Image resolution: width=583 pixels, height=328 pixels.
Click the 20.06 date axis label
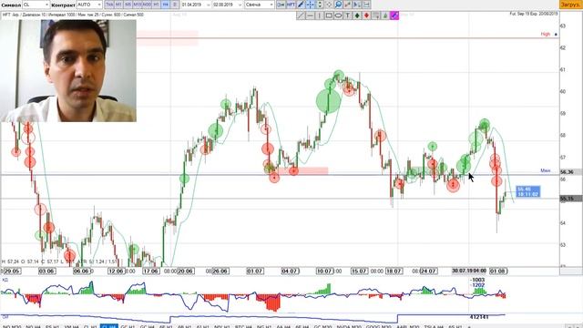tap(185, 272)
